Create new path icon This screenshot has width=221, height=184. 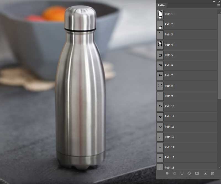(x=205, y=173)
